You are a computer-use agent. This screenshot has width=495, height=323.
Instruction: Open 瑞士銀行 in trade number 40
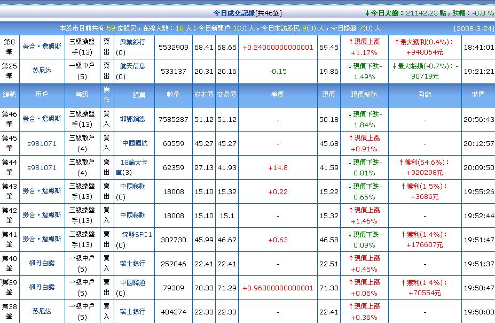[132, 264]
